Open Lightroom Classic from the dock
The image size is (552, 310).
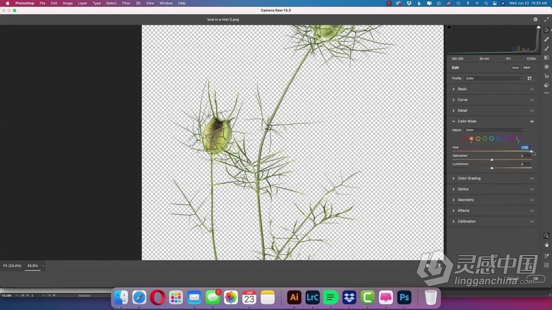(312, 297)
